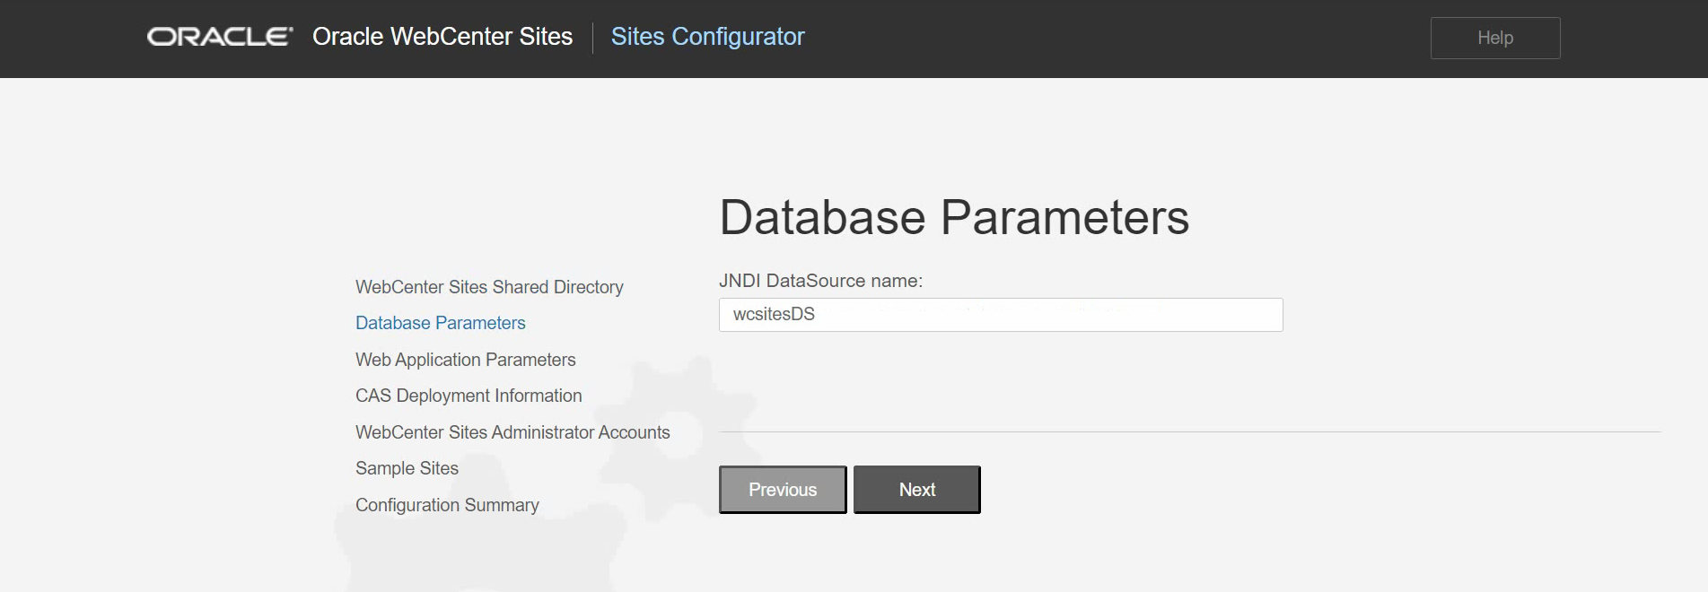Proceed with the Next button
This screenshot has height=592, width=1708.
(x=916, y=490)
